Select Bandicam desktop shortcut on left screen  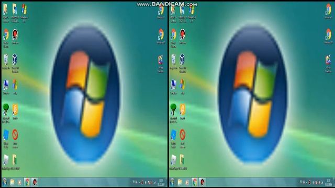tap(15, 34)
